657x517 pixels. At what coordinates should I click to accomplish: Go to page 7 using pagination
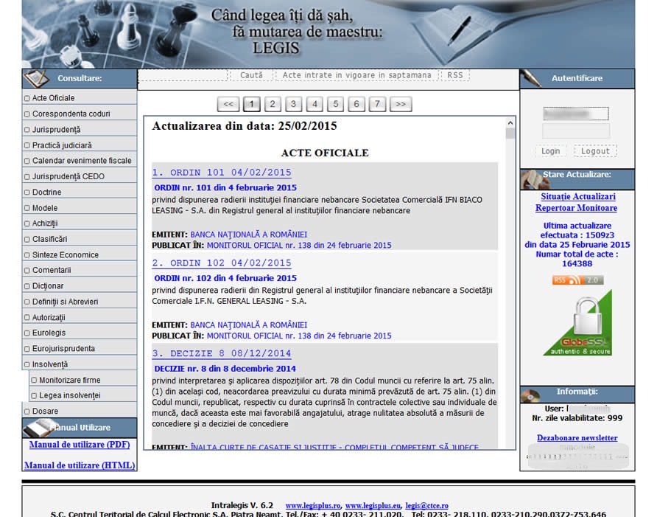[377, 104]
